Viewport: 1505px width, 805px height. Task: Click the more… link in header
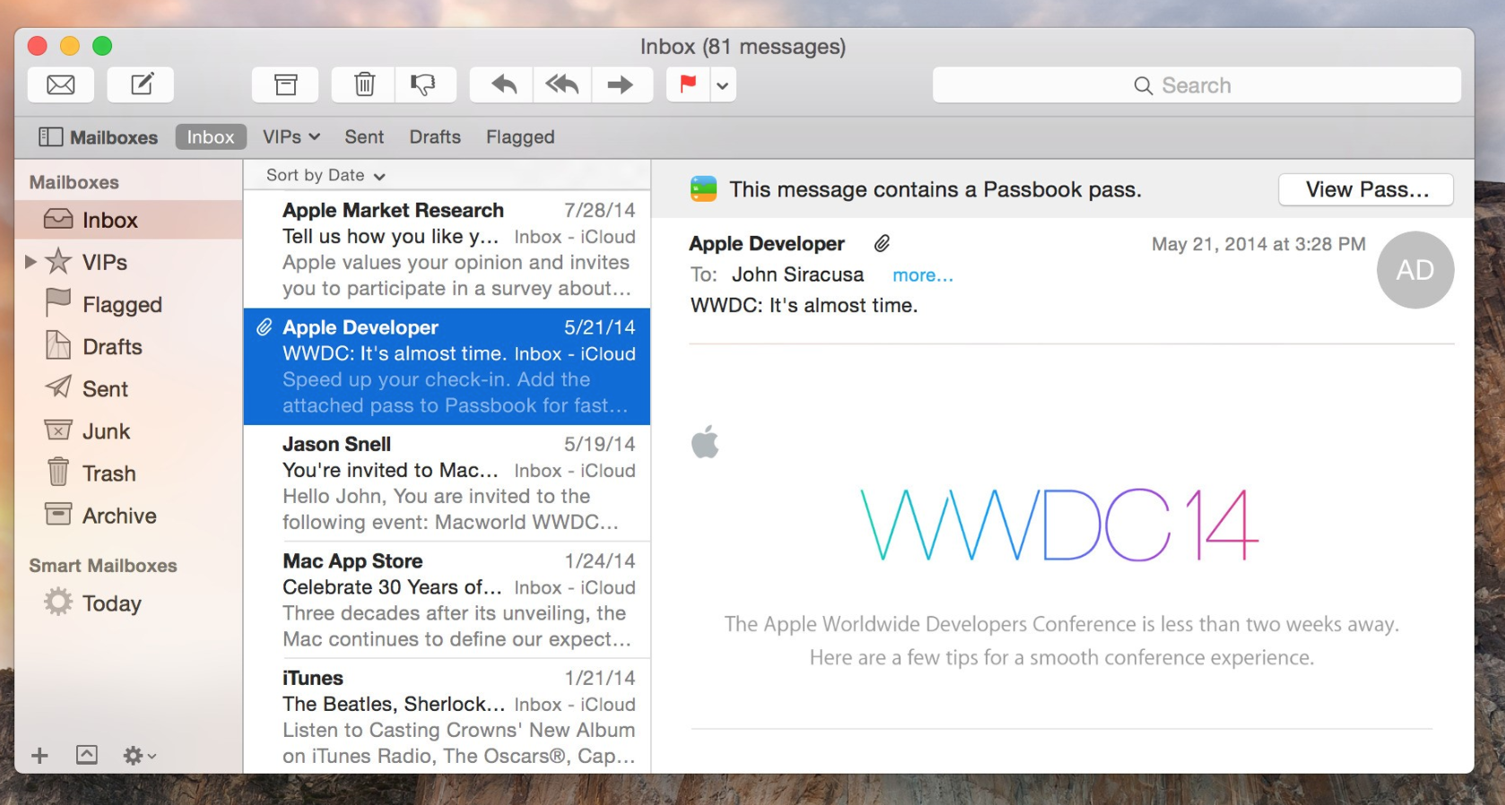click(x=923, y=275)
